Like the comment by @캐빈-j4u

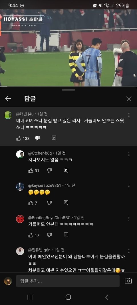point(19,138)
